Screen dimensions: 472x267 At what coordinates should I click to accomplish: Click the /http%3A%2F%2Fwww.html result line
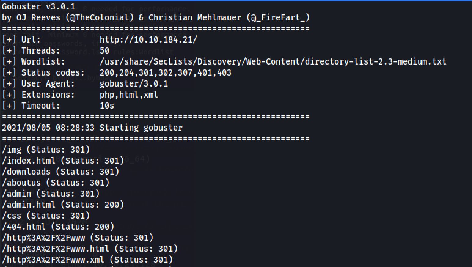(90, 249)
